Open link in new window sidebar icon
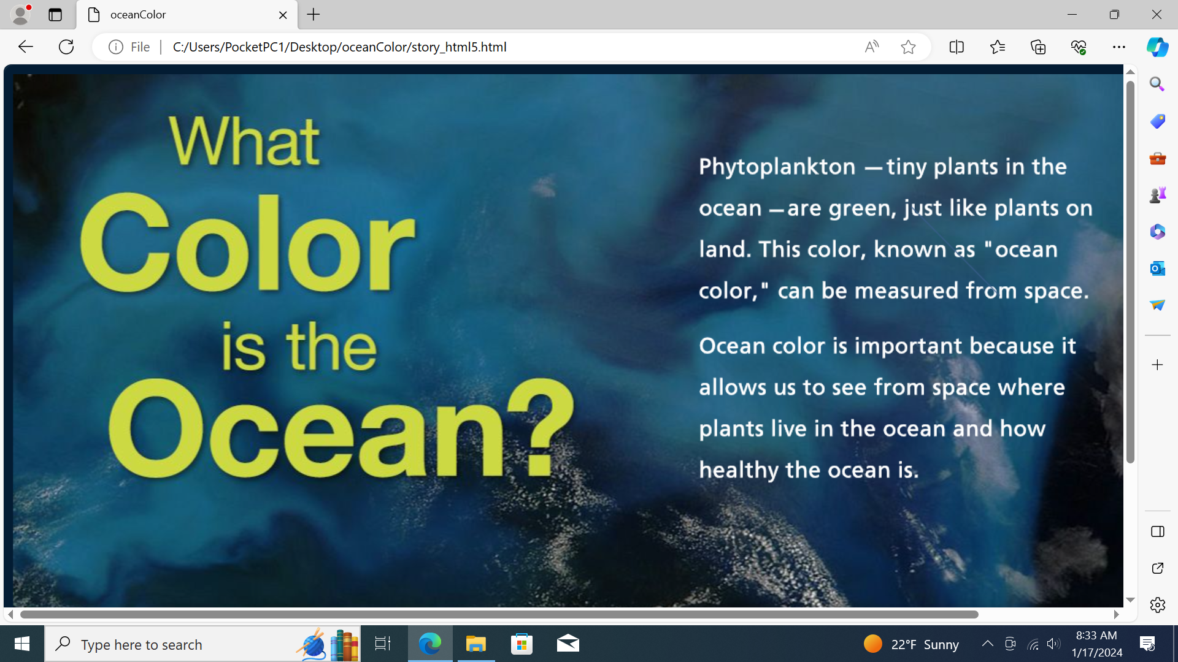 pos(1157,568)
